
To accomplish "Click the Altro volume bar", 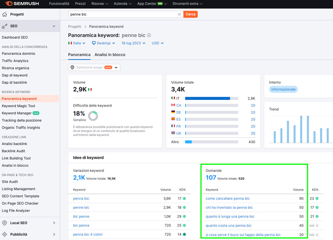I will pyautogui.click(x=211, y=142).
